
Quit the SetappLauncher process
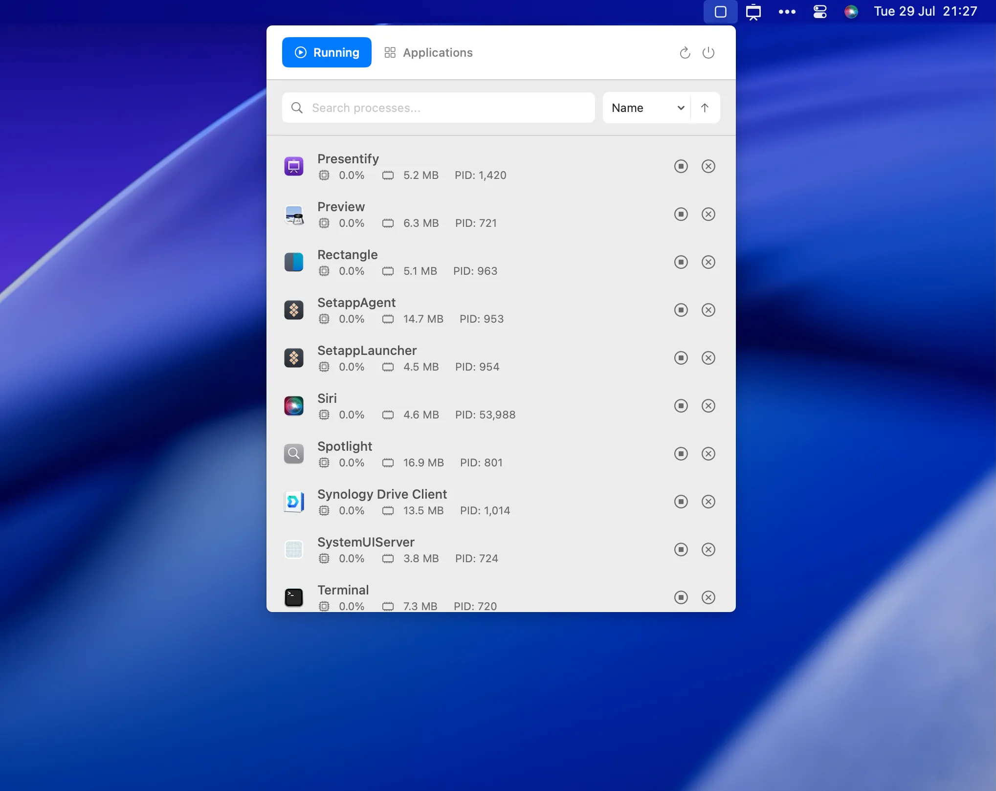click(708, 358)
